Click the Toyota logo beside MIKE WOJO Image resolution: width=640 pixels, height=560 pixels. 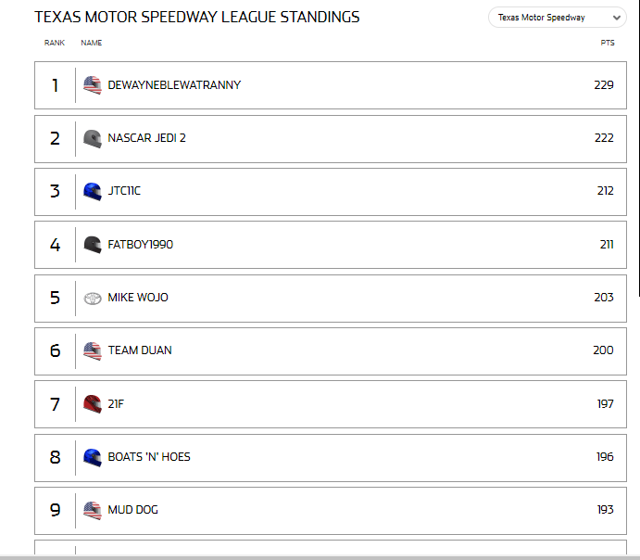(93, 299)
